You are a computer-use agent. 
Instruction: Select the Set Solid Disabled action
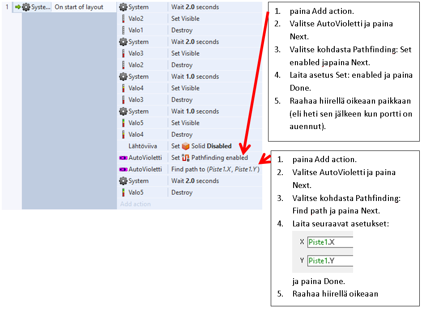pos(201,146)
